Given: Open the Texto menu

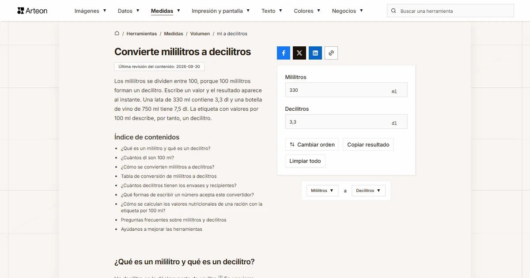Looking at the screenshot, I should [272, 11].
